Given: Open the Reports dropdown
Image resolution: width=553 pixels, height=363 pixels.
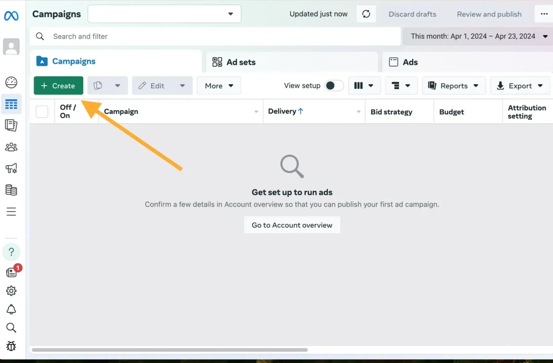Looking at the screenshot, I should click(x=454, y=86).
